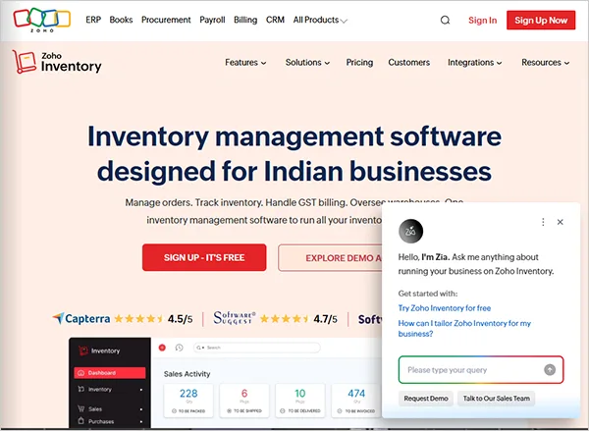Click the Zoho Inventory logo
Image resolution: width=589 pixels, height=431 pixels.
point(57,62)
